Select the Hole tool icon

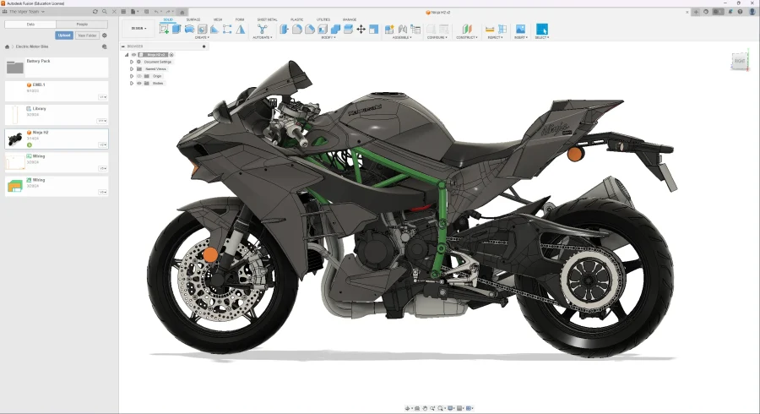point(202,30)
